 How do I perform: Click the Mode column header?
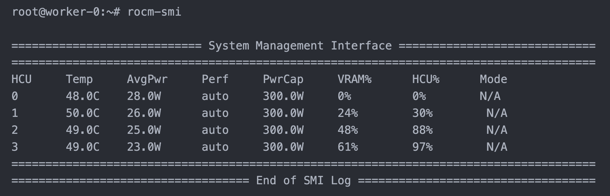click(493, 79)
